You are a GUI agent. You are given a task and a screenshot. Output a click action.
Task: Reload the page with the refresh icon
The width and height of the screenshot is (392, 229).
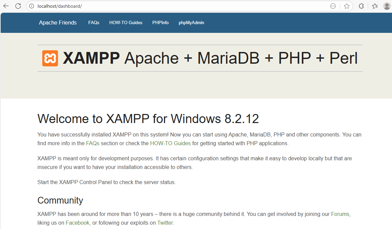18,6
